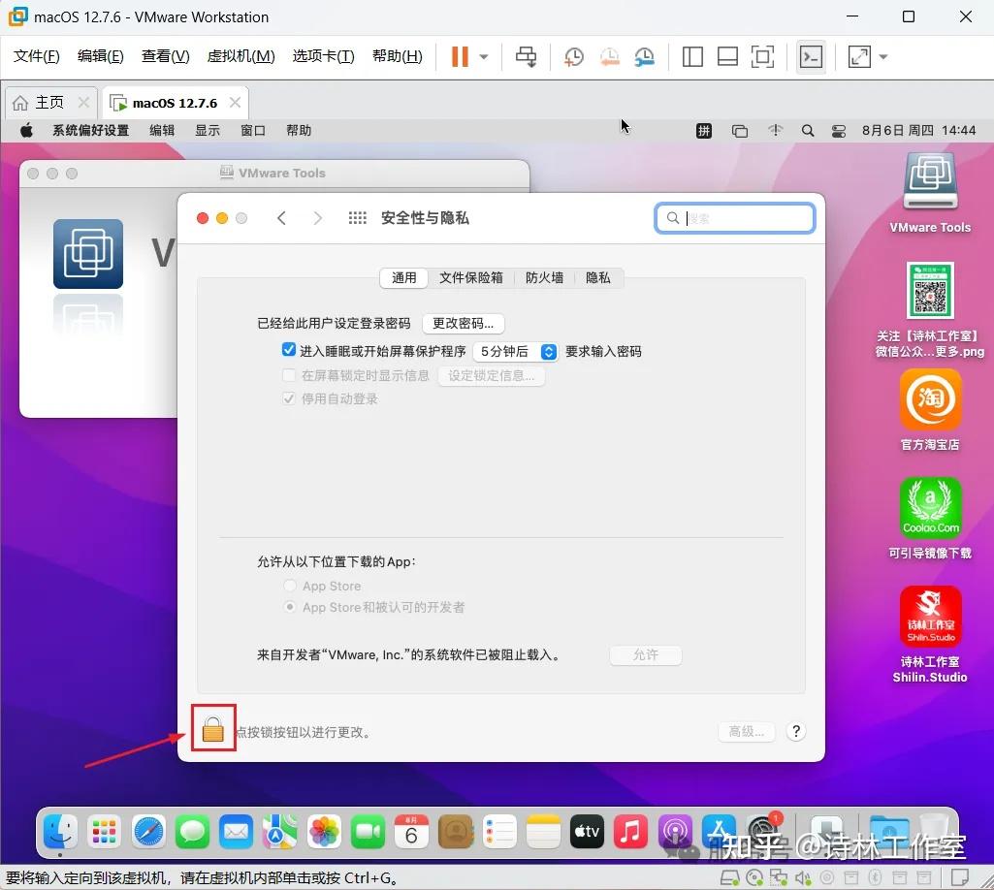Select App Store和被认可的开发者 radio option

[290, 607]
